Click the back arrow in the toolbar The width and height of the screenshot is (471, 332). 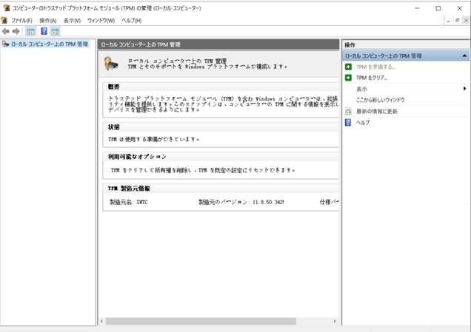[x=6, y=32]
